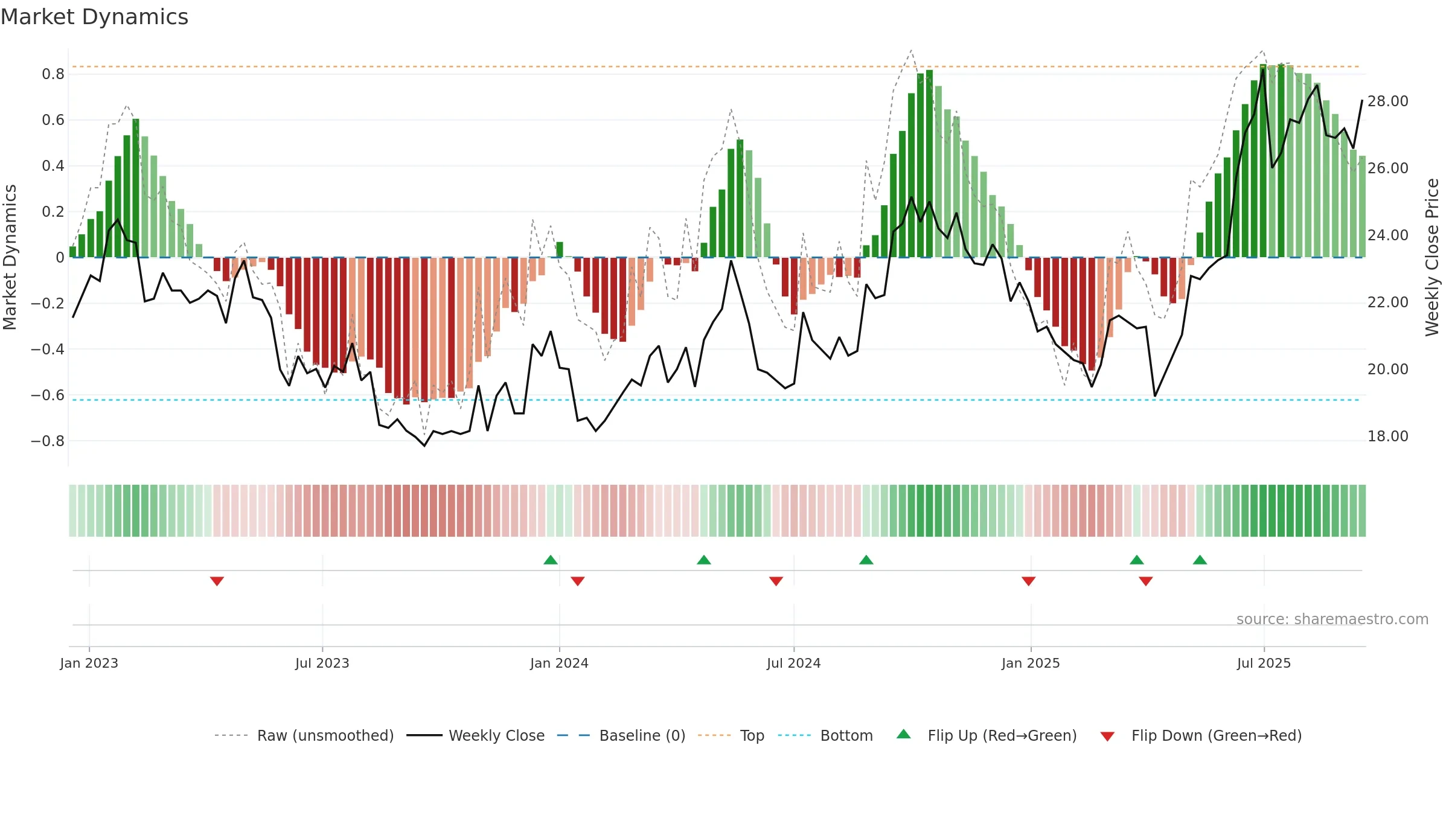Click the tallest dark green bar in May 2024
This screenshot has height=815, width=1449.
tap(740, 199)
